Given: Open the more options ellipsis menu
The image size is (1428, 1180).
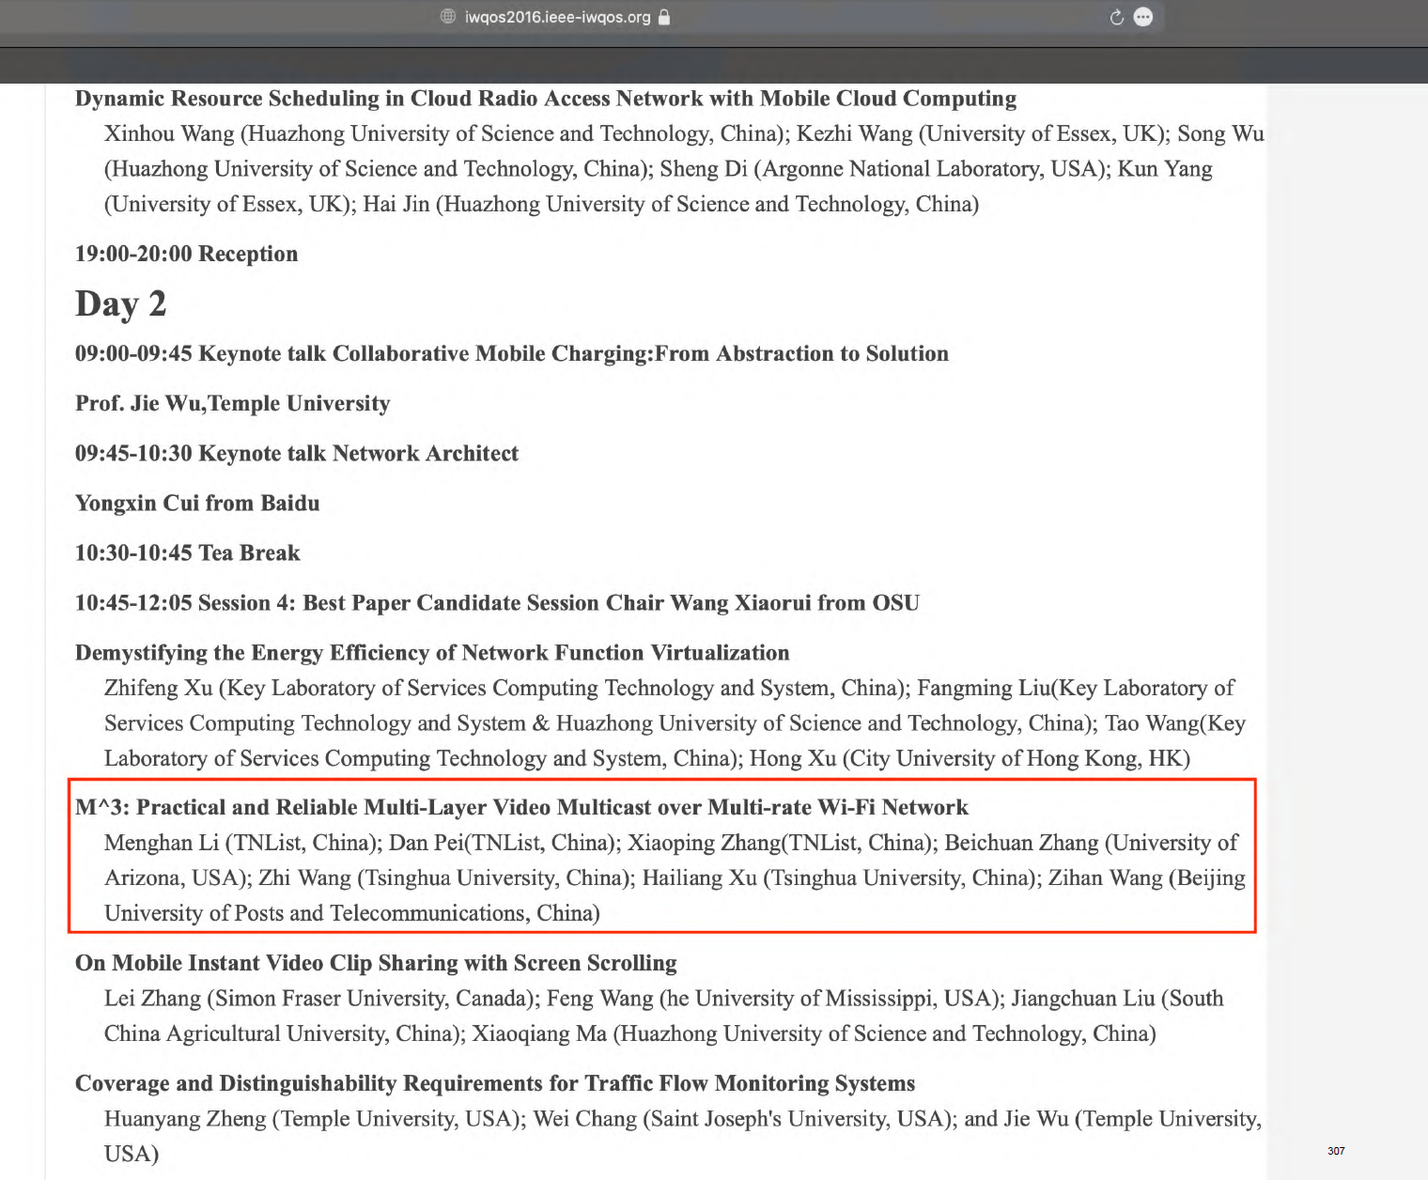Looking at the screenshot, I should click(x=1144, y=16).
